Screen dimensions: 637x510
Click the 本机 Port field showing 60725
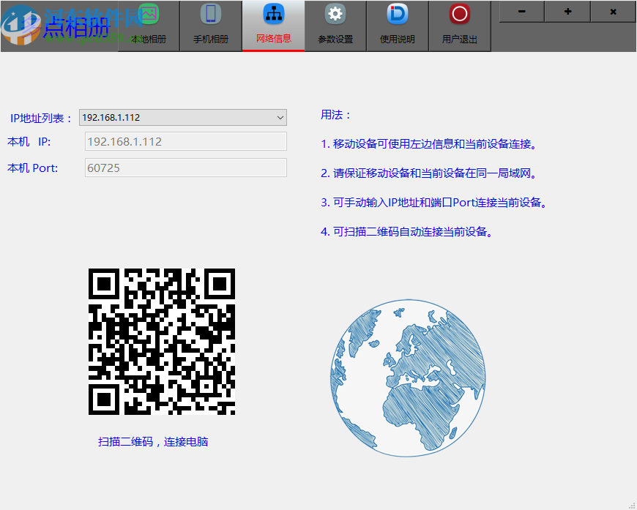click(186, 168)
